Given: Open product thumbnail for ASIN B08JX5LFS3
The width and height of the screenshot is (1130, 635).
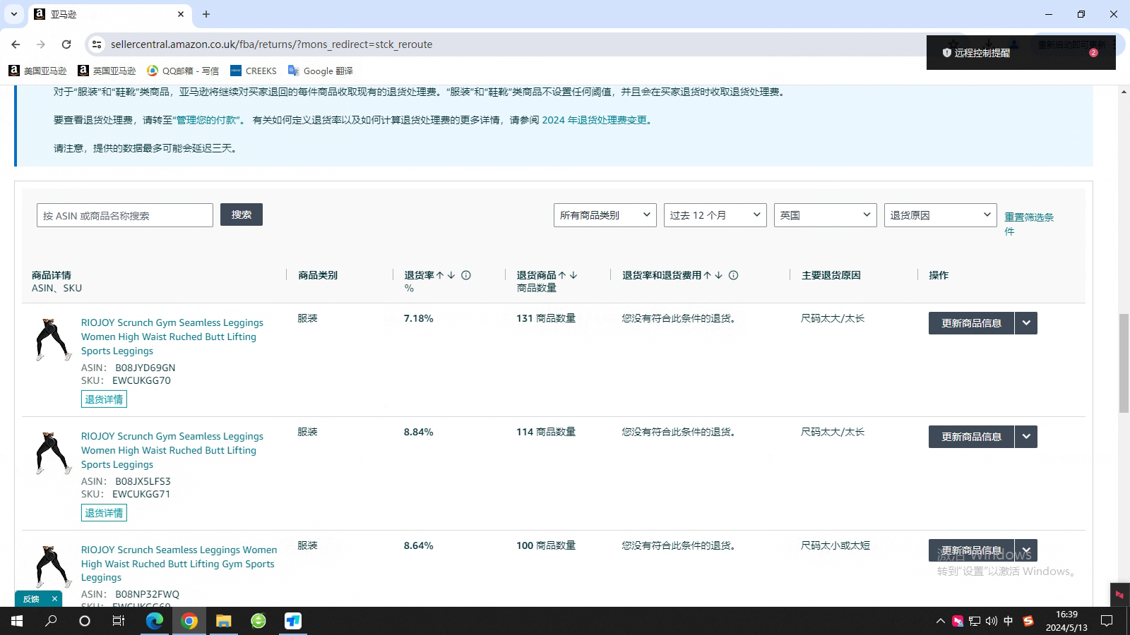Looking at the screenshot, I should click(x=53, y=453).
